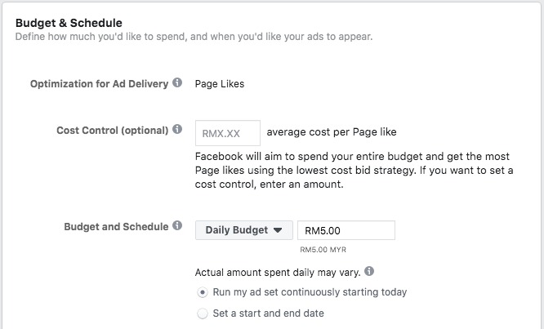This screenshot has width=544, height=329.
Task: Show the Cost Control info tooltip
Action: pyautogui.click(x=177, y=129)
